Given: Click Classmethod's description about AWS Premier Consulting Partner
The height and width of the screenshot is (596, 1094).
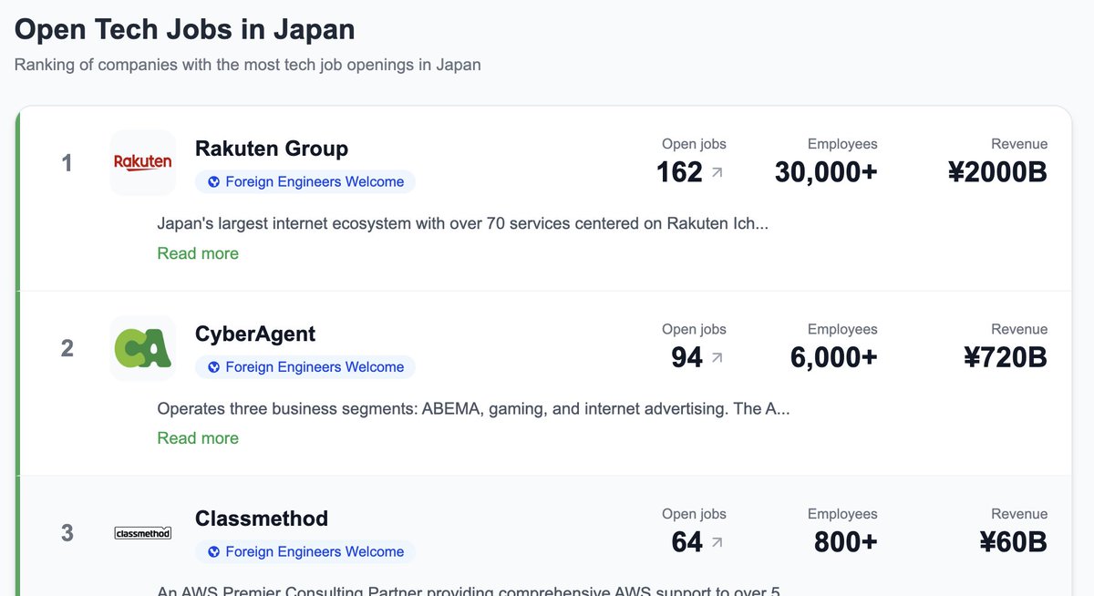Looking at the screenshot, I should point(470,591).
